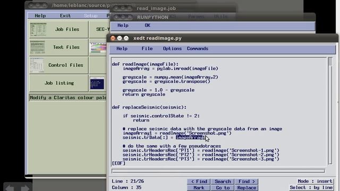This screenshot has height=191, width=340.
Task: Open Commands menu in xedt editor
Action: point(198,48)
